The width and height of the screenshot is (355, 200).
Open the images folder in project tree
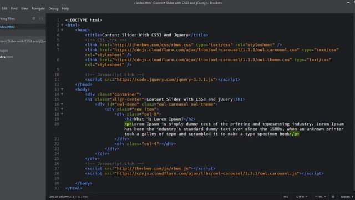point(4,51)
